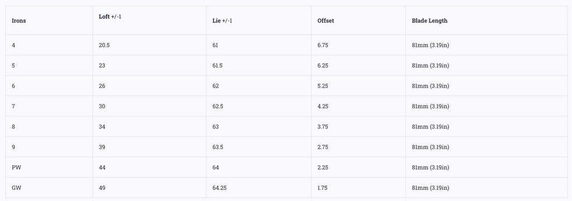The image size is (572, 201).
Task: Select the loft value 49
Action: pyautogui.click(x=102, y=188)
